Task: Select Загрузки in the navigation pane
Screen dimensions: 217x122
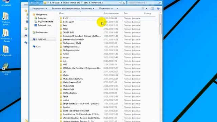Action: (42, 18)
